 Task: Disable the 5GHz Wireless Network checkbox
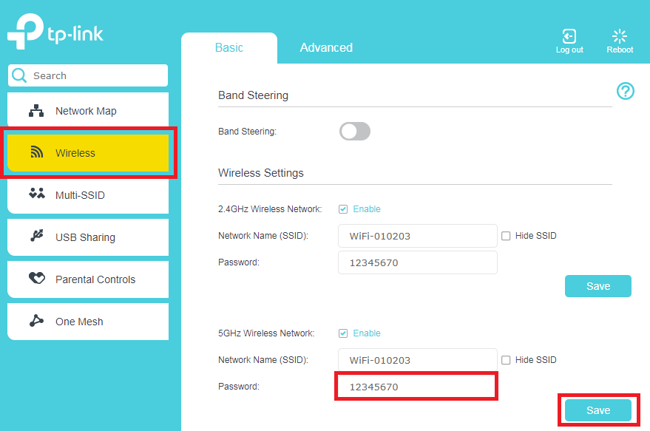[343, 333]
